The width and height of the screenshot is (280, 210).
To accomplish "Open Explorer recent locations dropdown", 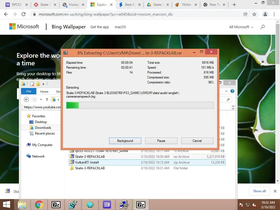I will pos(41,100).
